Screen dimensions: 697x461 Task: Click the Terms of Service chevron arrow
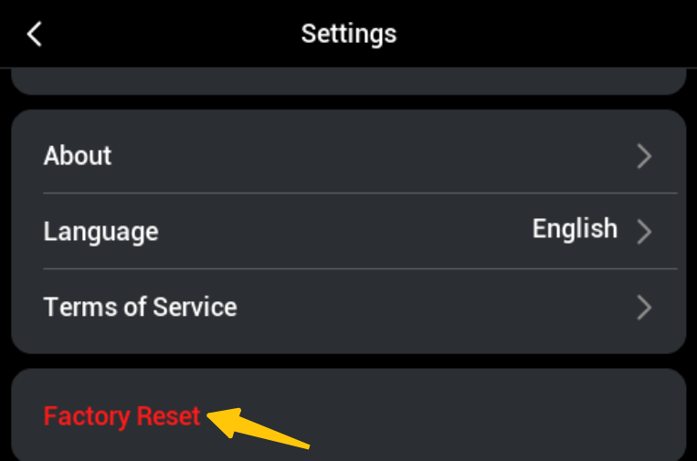point(644,308)
